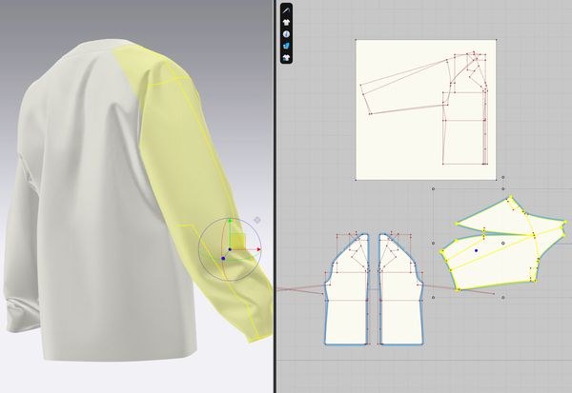
Task: Click the small diamond icon beside the gizmo
Action: pyautogui.click(x=256, y=220)
